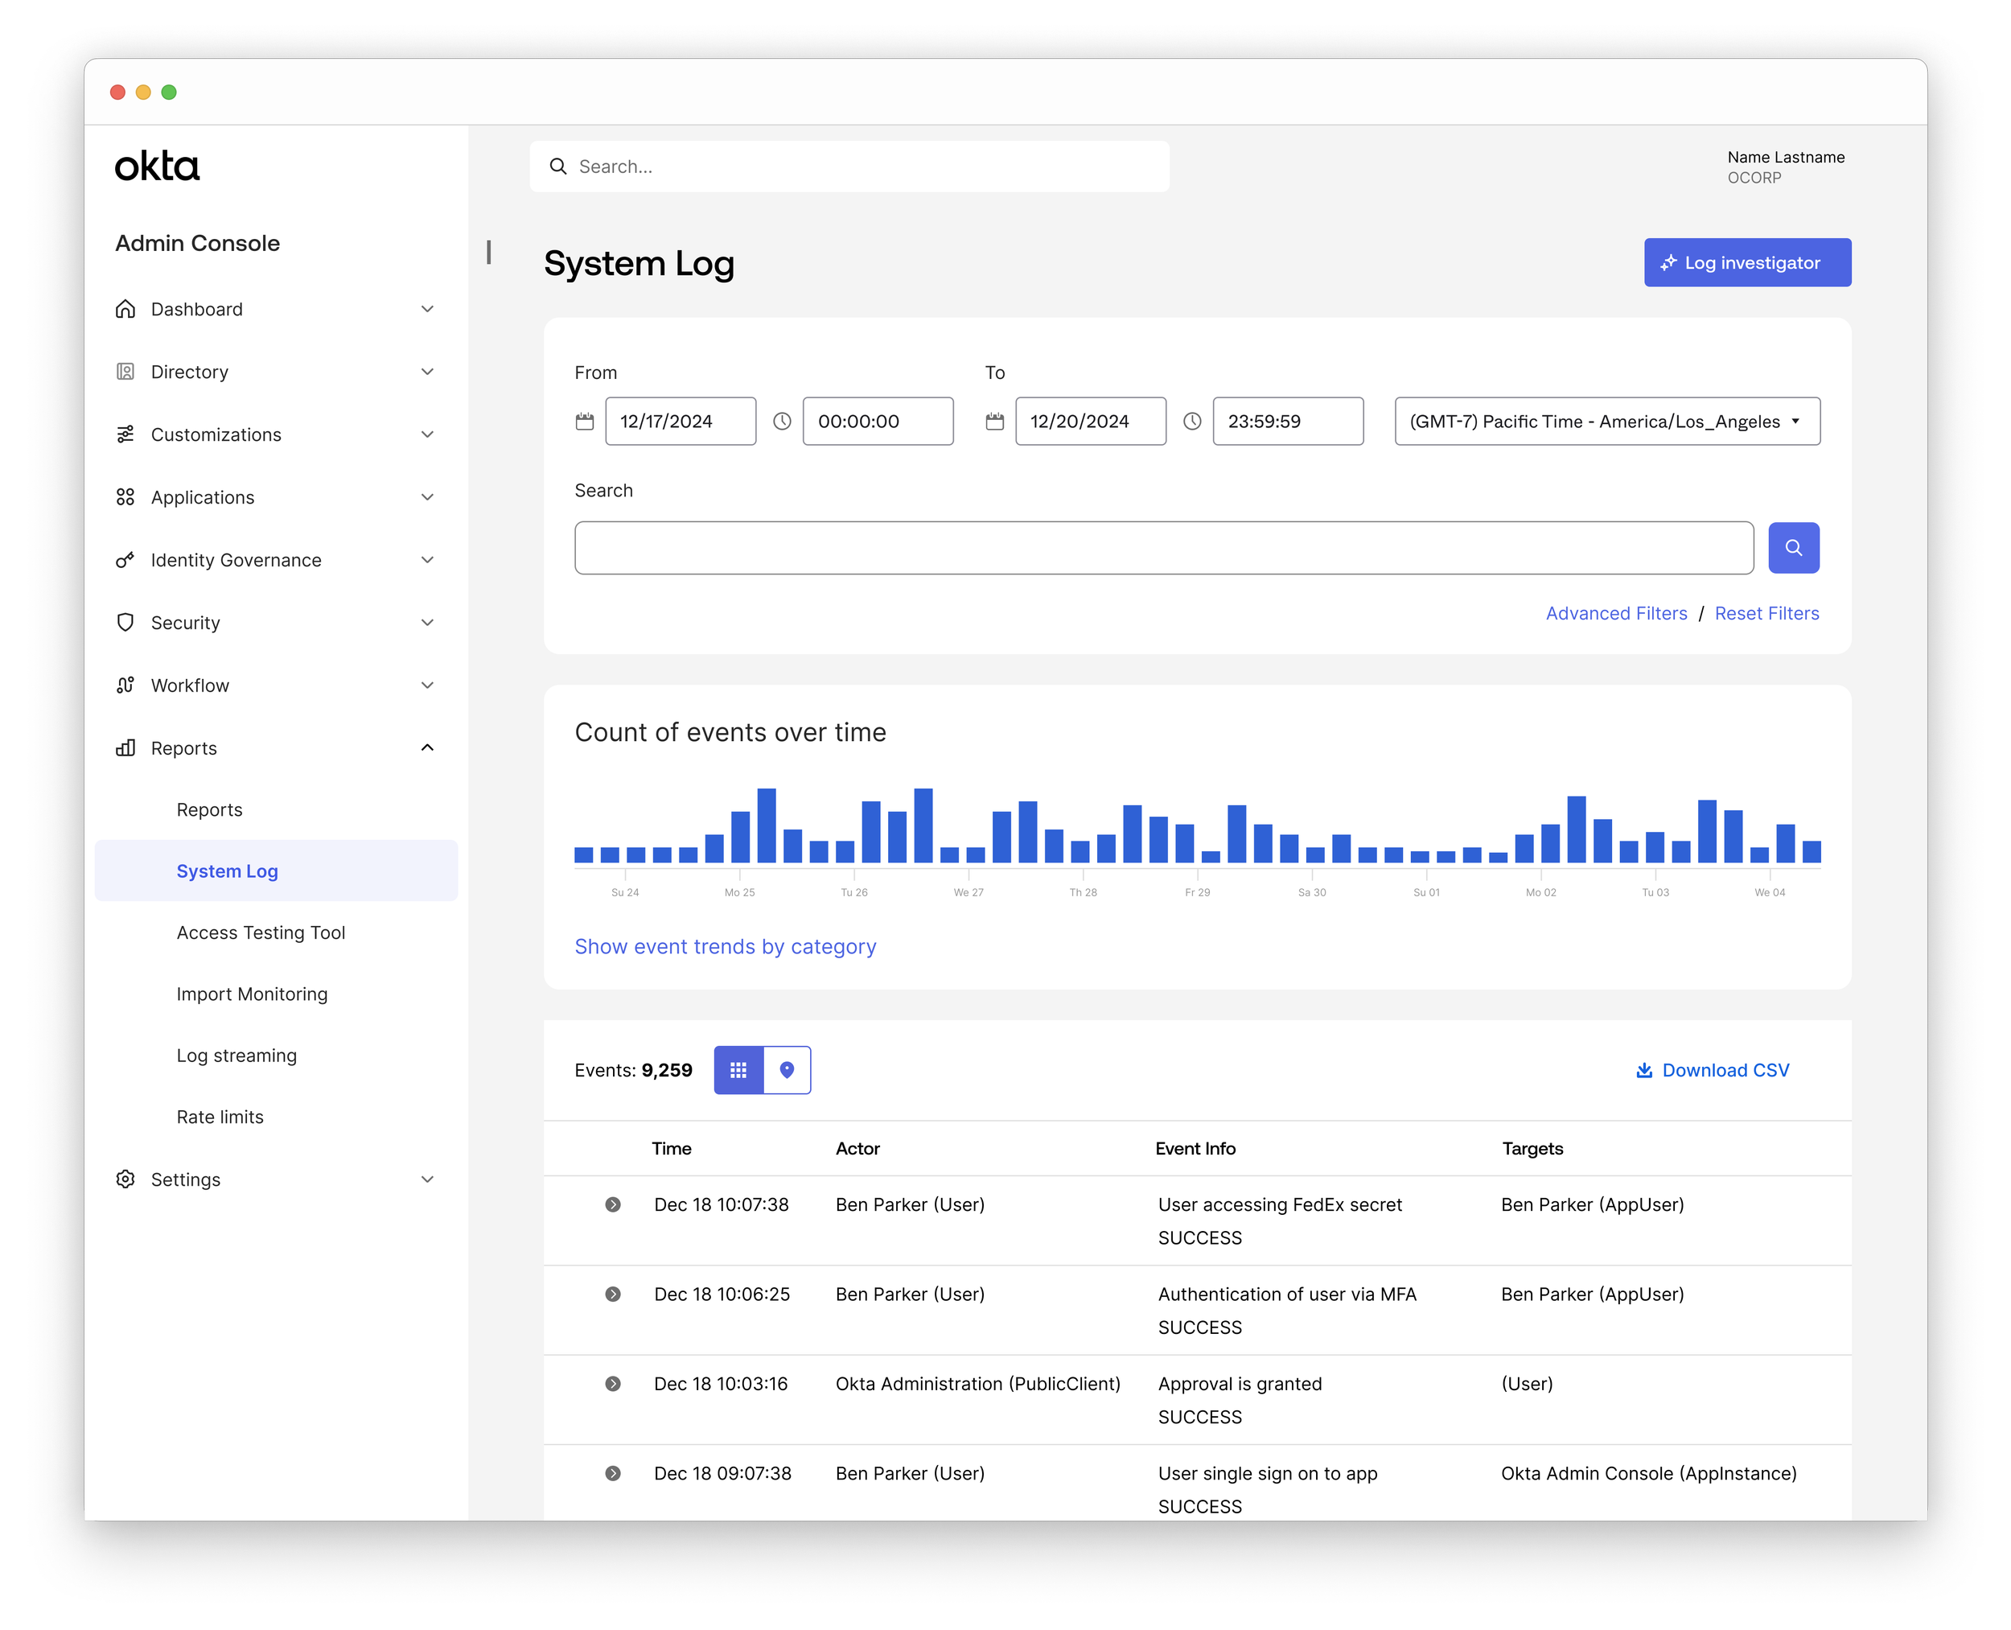Open Access Testing Tool menu item
The height and width of the screenshot is (1630, 2011).
[x=261, y=932]
